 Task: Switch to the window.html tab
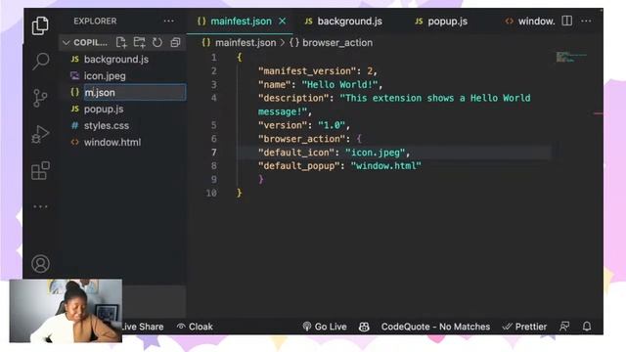pyautogui.click(x=530, y=22)
